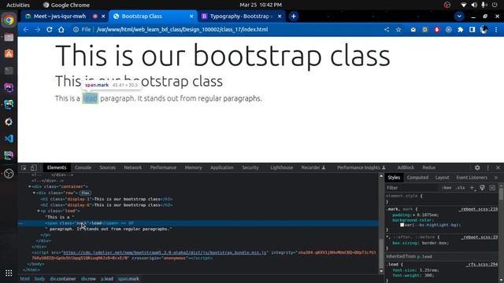Viewport: 504px width, 283px height.
Task: Toggle the .cls element classes pane
Action: point(461,188)
